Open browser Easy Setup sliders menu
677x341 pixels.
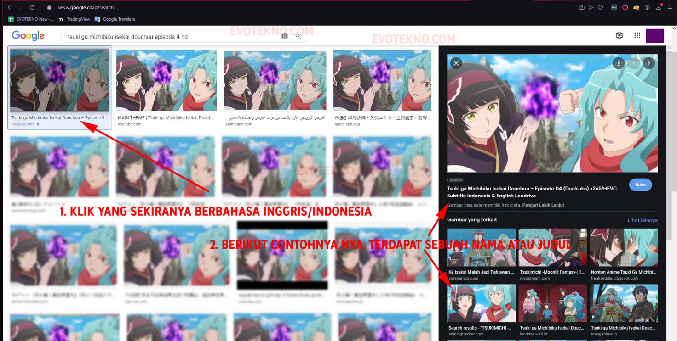point(670,7)
